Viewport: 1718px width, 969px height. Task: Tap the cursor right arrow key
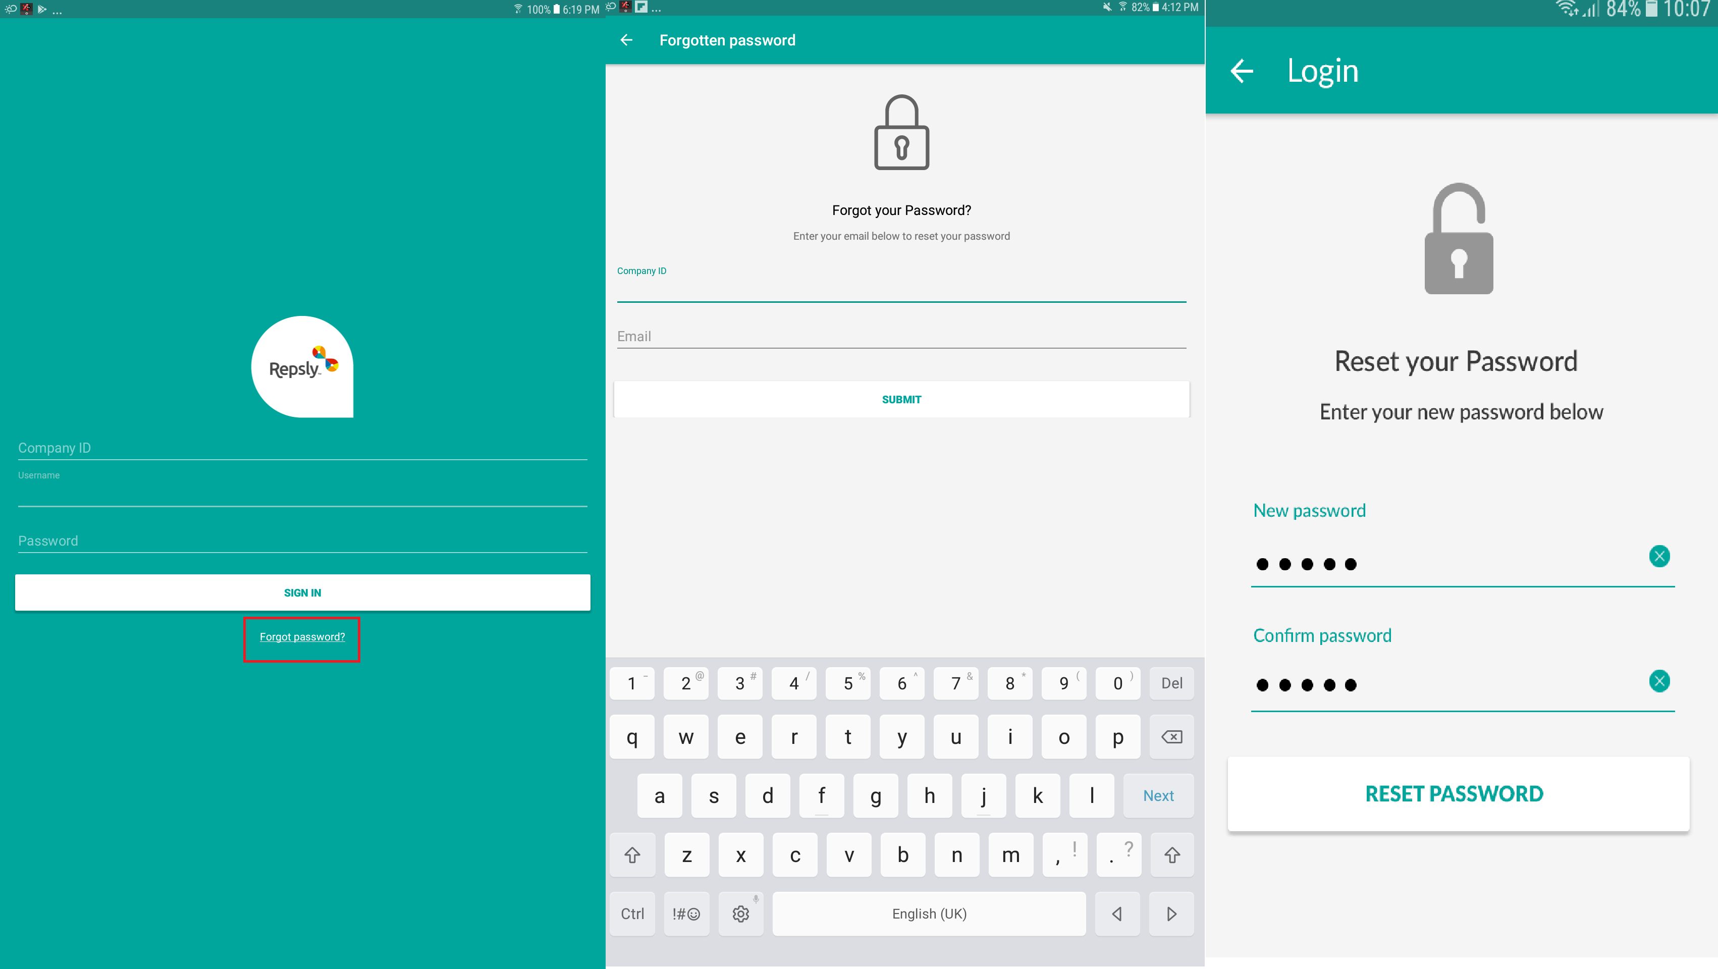1172,913
